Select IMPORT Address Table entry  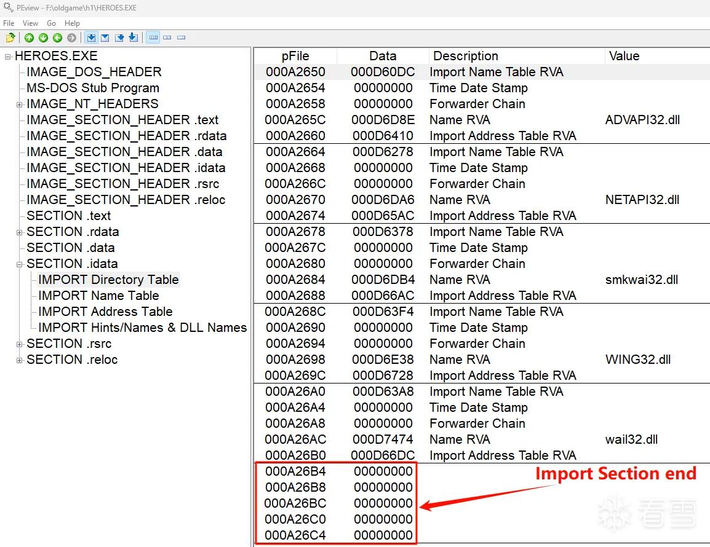coord(105,311)
